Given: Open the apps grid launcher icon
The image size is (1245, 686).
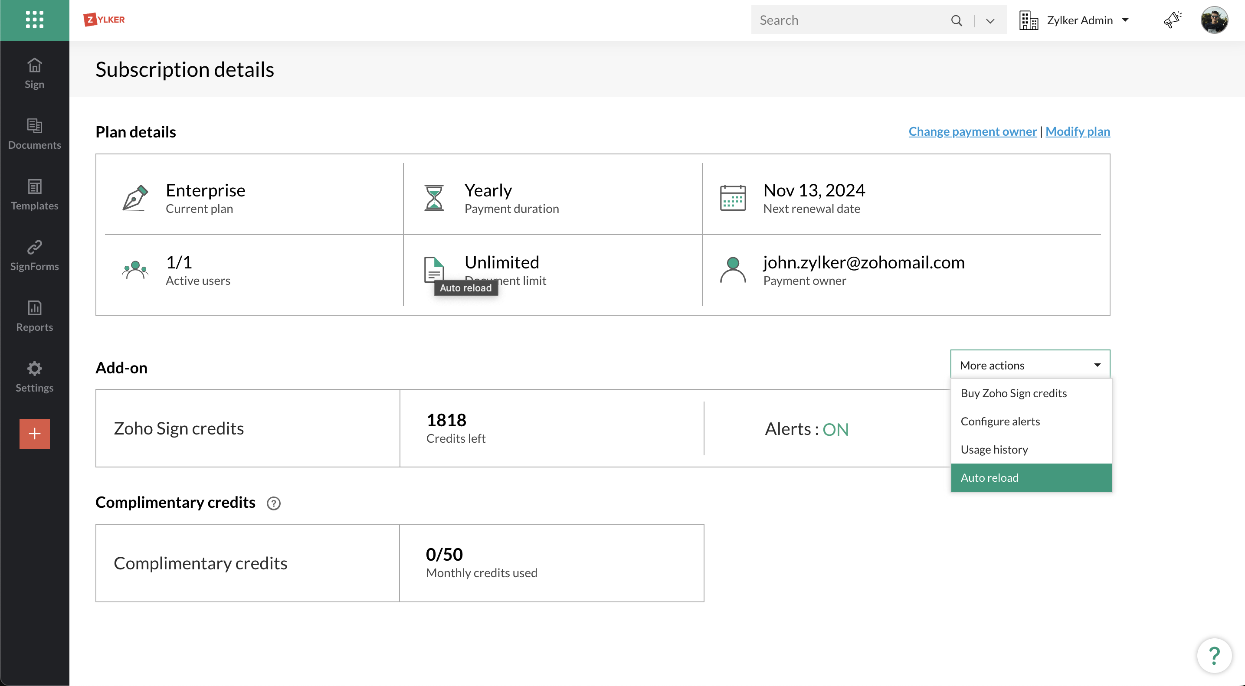Looking at the screenshot, I should pyautogui.click(x=34, y=20).
